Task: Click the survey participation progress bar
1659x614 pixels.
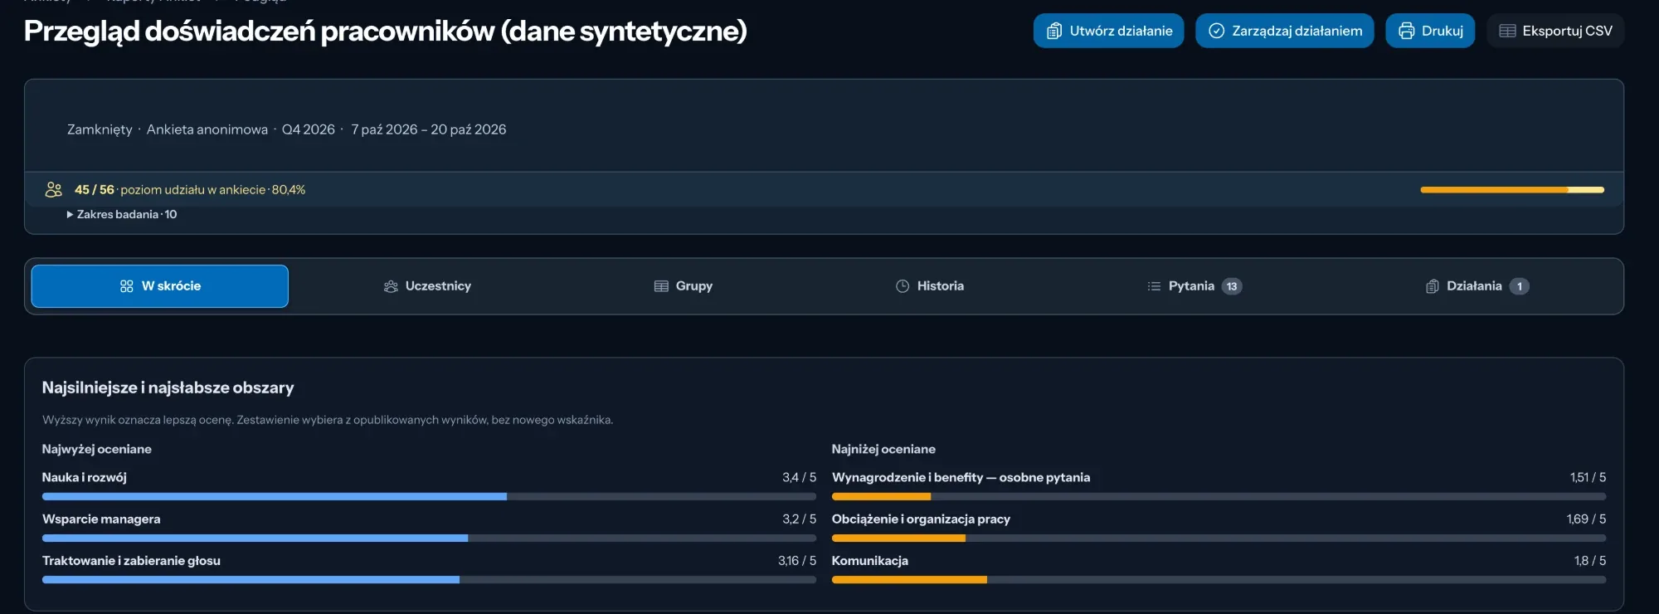Action: click(1512, 190)
